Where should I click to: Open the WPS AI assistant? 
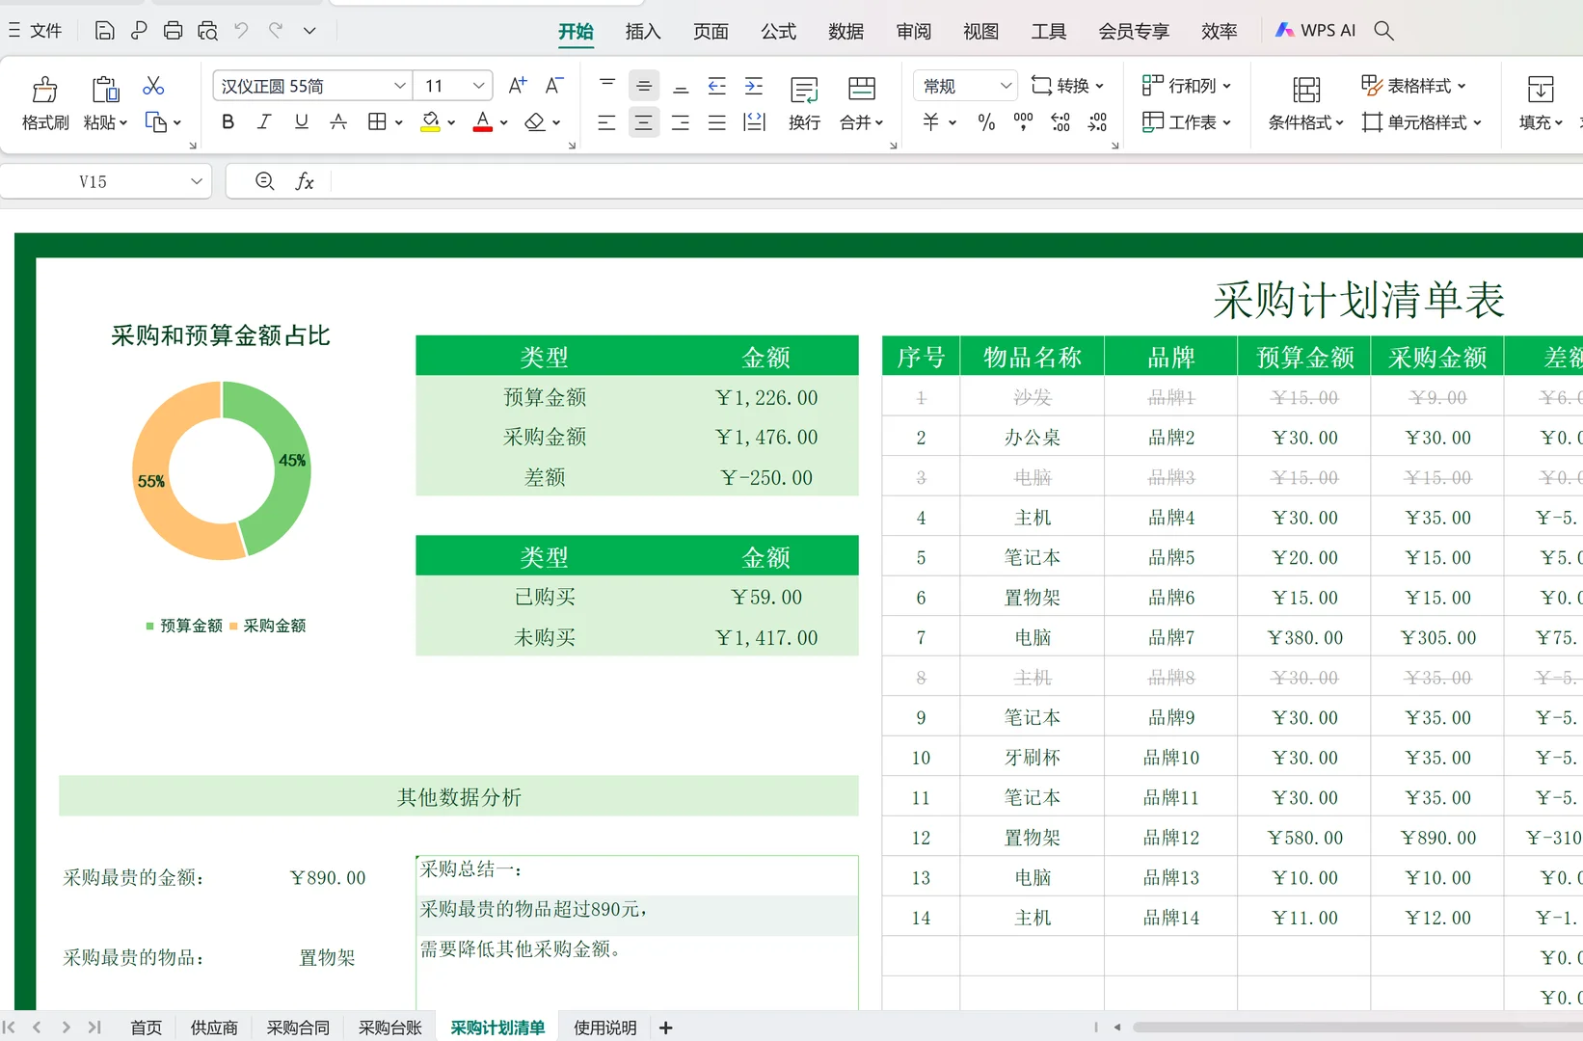1314,30
